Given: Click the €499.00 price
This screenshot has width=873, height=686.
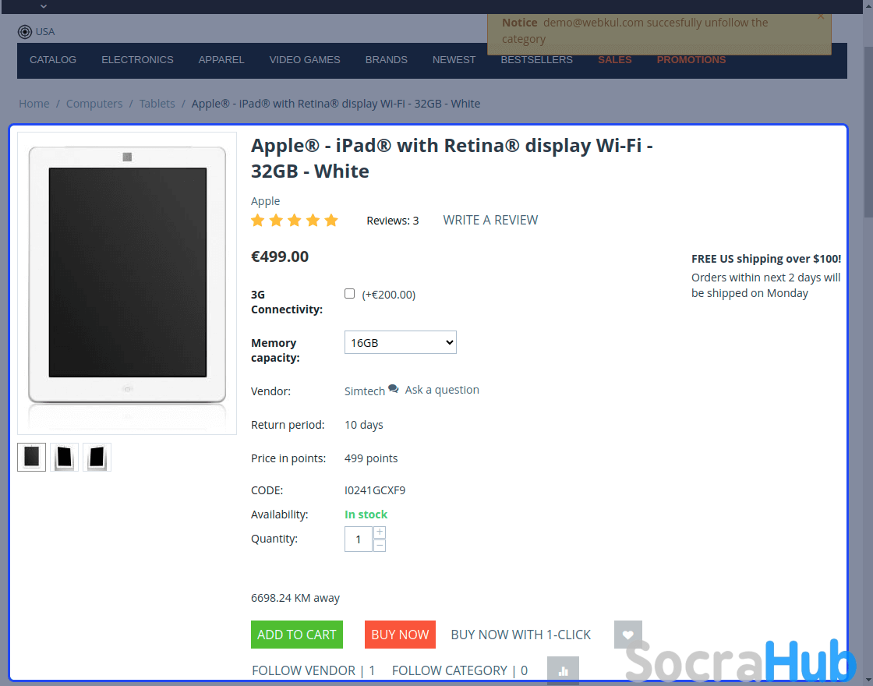Looking at the screenshot, I should point(280,256).
